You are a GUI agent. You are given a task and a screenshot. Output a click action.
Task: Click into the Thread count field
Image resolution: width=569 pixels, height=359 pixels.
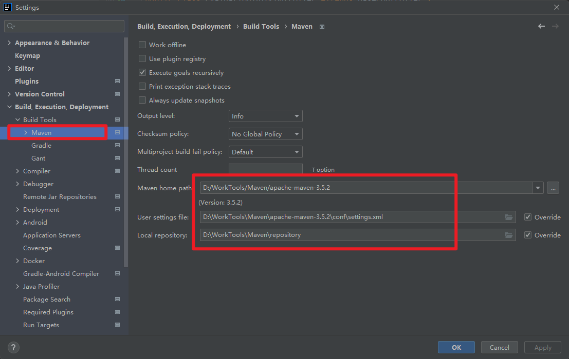(x=266, y=169)
